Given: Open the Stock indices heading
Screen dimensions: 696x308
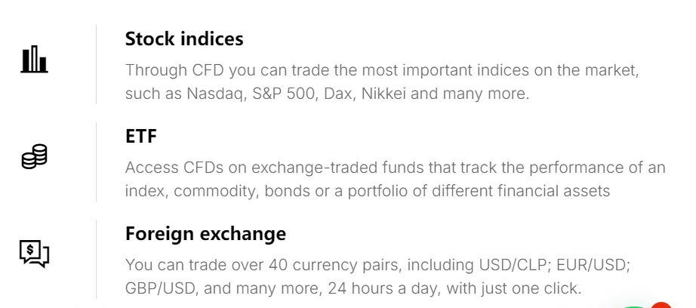Looking at the screenshot, I should (184, 38).
